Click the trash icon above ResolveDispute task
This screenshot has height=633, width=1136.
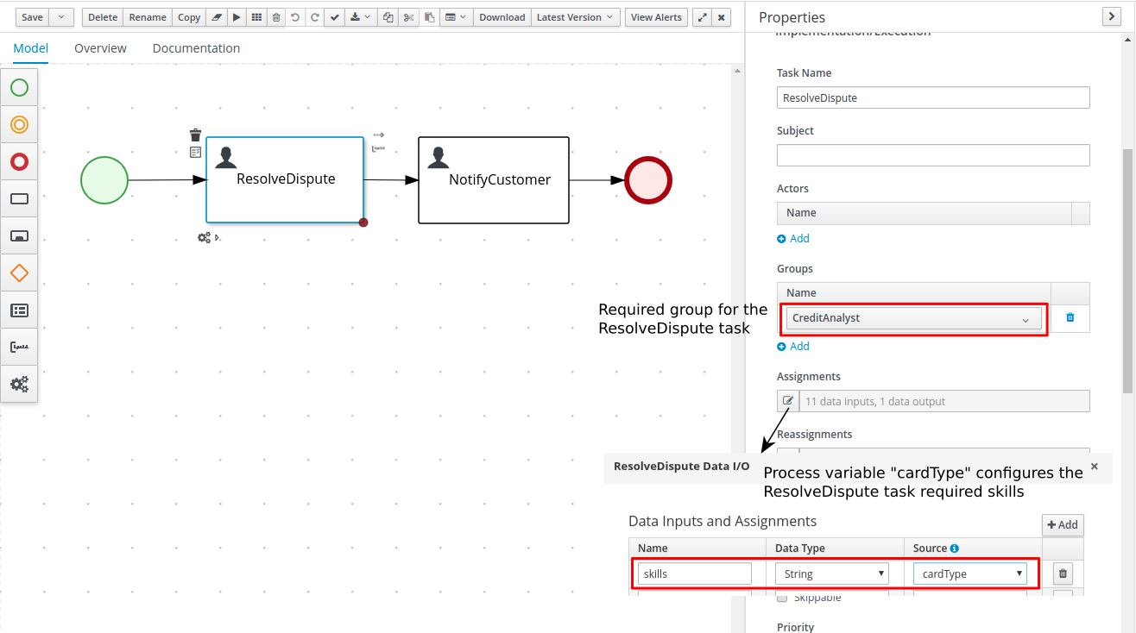[196, 135]
